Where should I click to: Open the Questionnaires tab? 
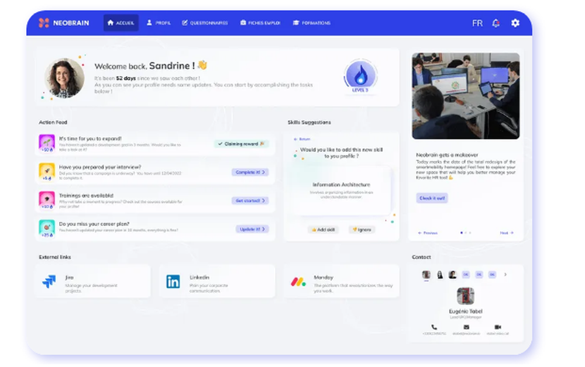(x=205, y=23)
